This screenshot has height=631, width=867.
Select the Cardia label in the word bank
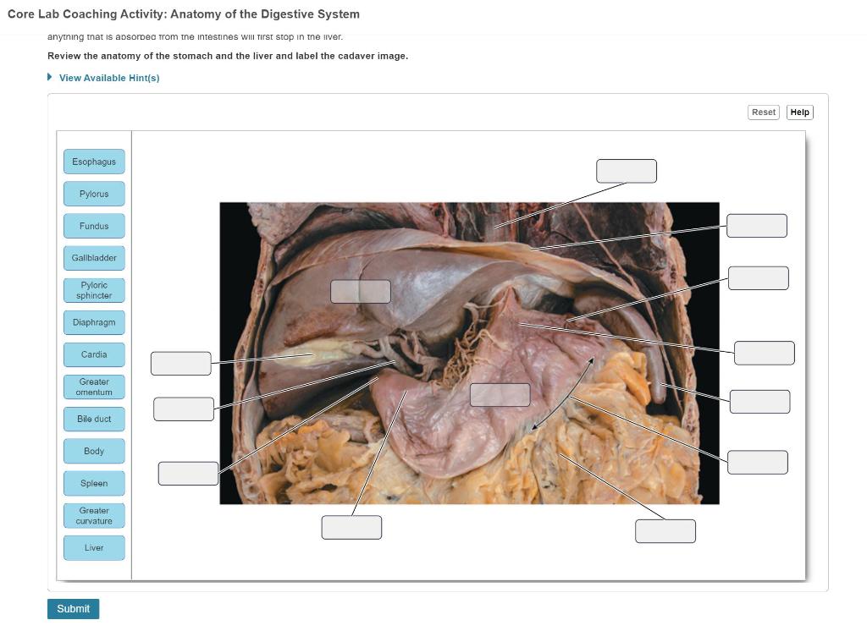(x=93, y=354)
